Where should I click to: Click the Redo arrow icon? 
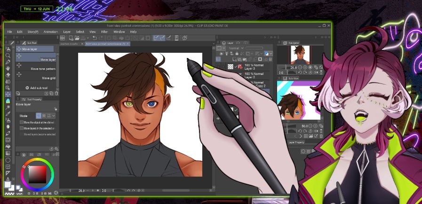101,38
